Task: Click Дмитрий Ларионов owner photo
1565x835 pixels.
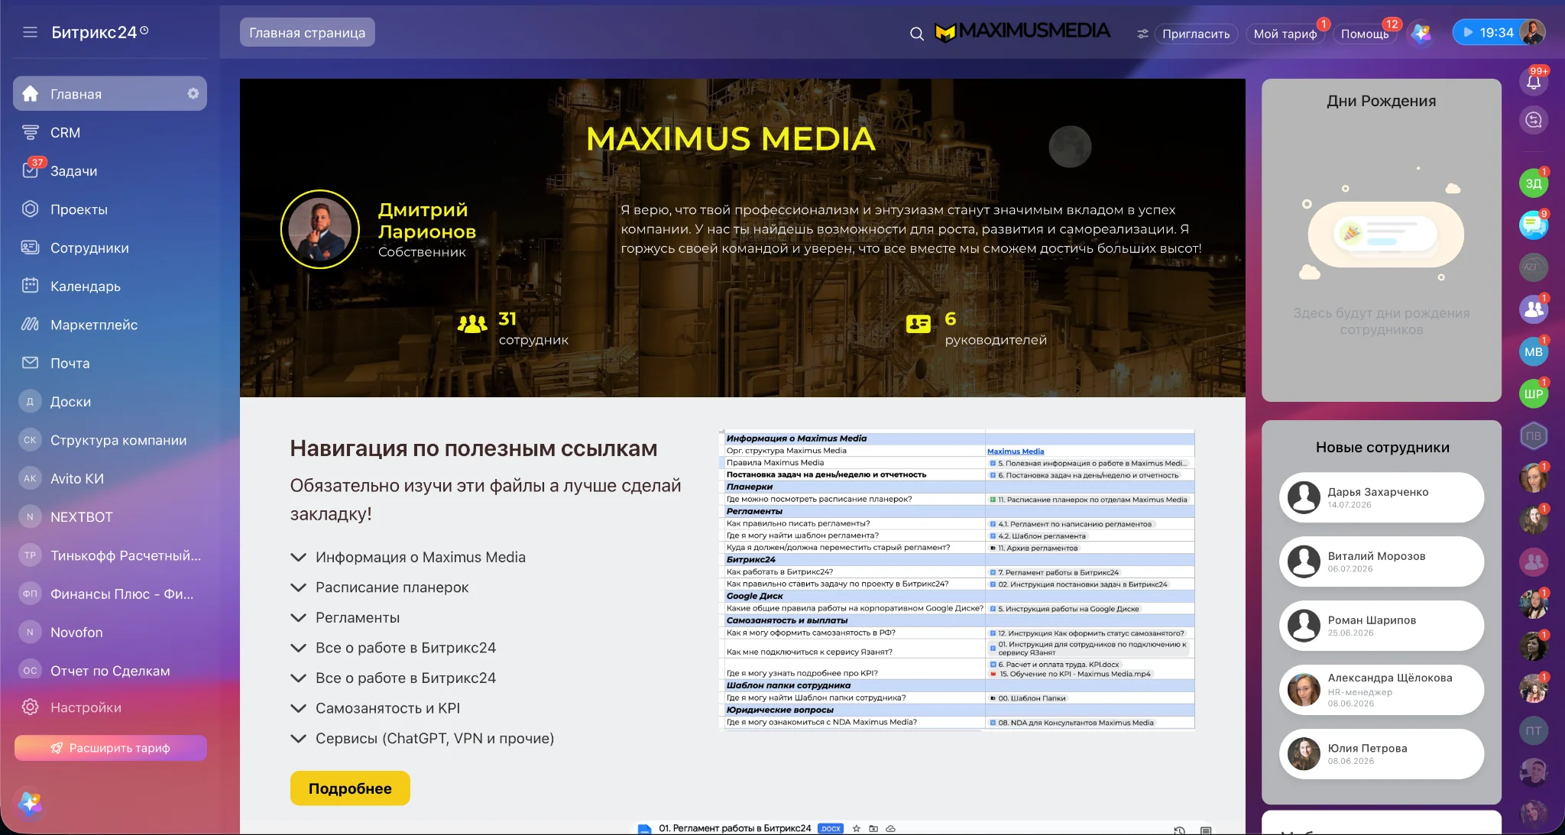Action: coord(320,229)
